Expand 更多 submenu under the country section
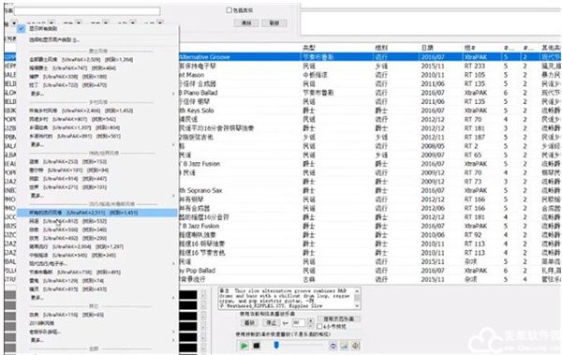The height and width of the screenshot is (355, 562). coord(97,144)
